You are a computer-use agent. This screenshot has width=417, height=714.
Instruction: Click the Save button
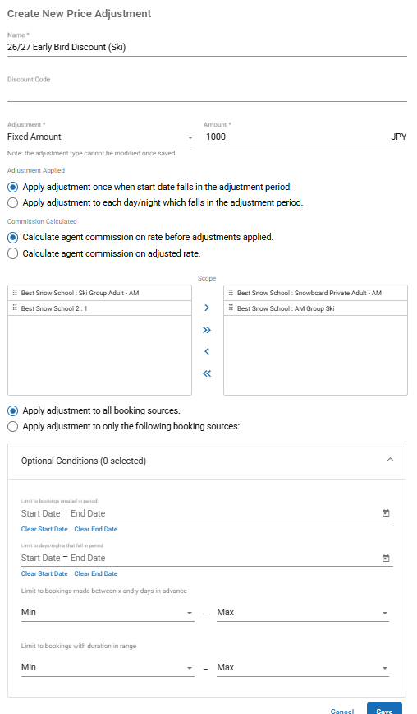[384, 708]
